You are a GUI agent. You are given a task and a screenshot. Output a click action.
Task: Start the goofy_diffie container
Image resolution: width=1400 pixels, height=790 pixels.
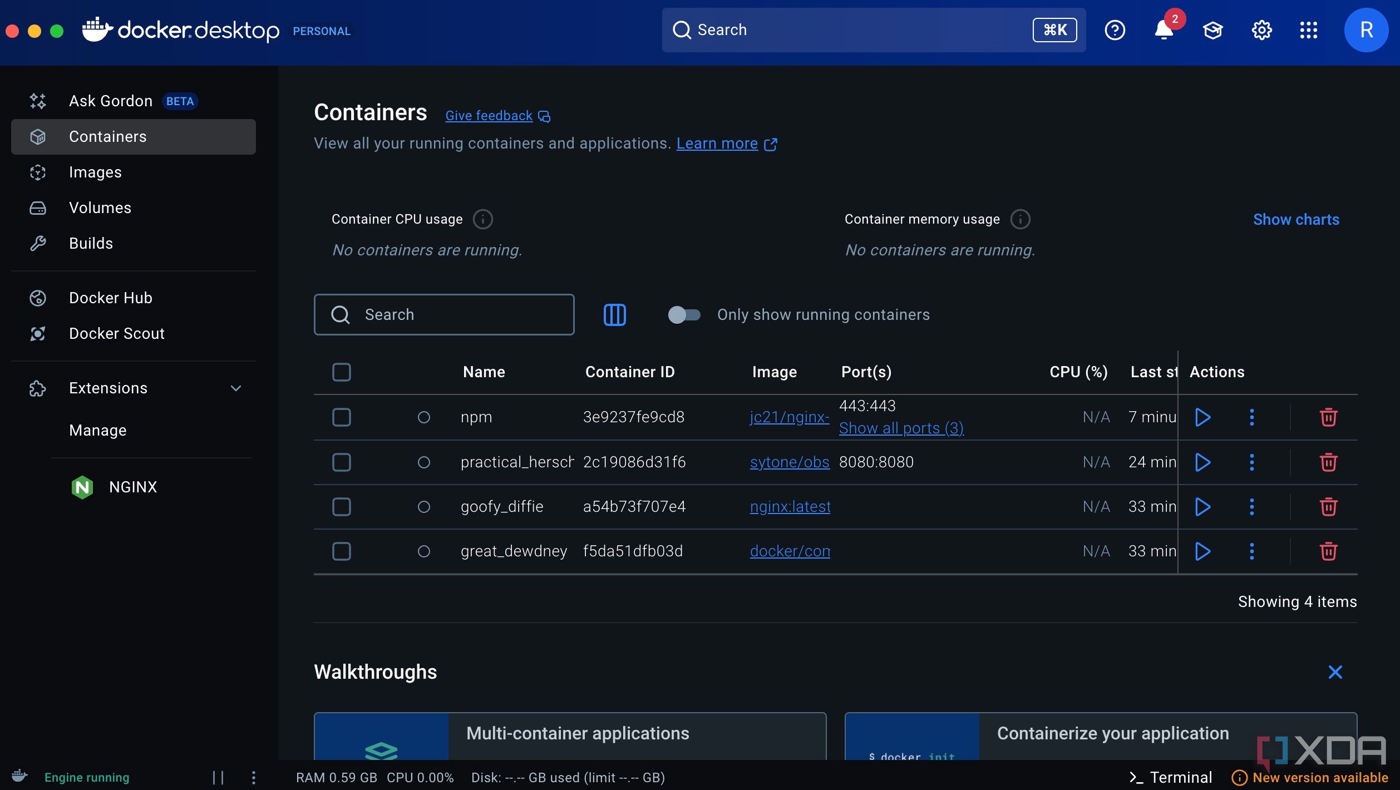click(x=1202, y=507)
